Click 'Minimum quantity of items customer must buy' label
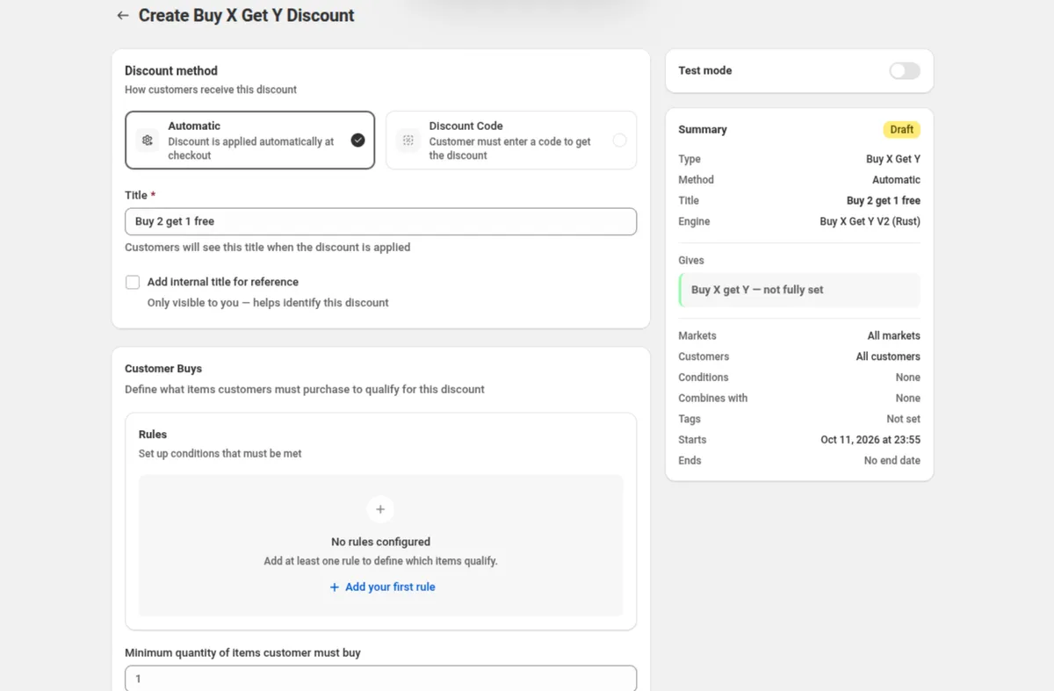Screen dimensions: 1054x691 click(x=242, y=653)
